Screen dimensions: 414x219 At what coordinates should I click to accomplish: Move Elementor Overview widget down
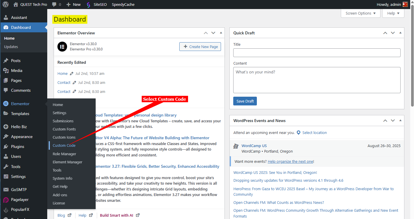pos(213,33)
